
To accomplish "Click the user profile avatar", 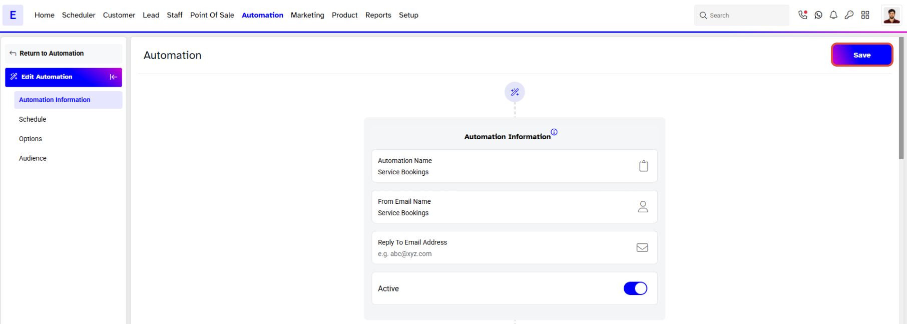I will point(891,15).
